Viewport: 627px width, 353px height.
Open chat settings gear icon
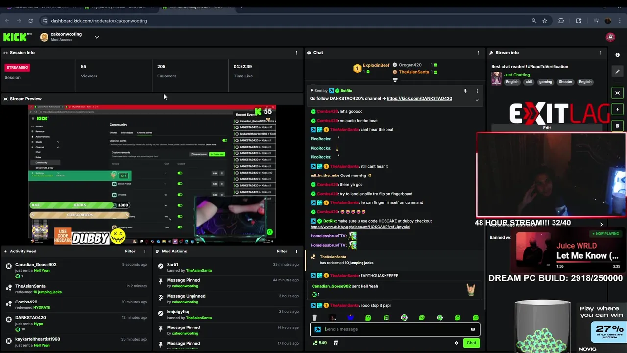tap(456, 343)
